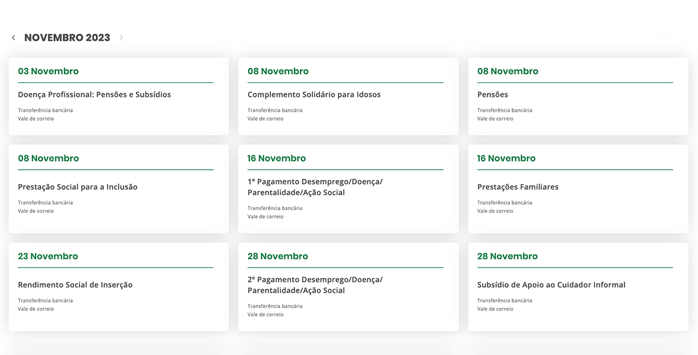Viewport: 698px width, 355px height.
Task: Click Transferência bancária under Pensões
Action: point(505,111)
